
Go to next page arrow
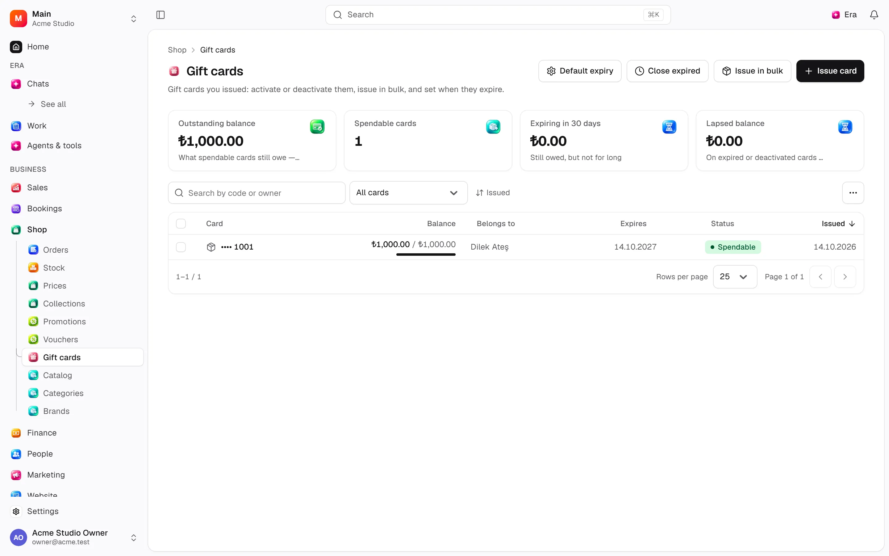[x=845, y=276]
